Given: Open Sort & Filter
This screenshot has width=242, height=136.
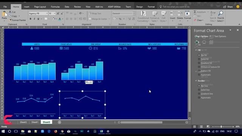Looking at the screenshot, I should click(213, 16).
